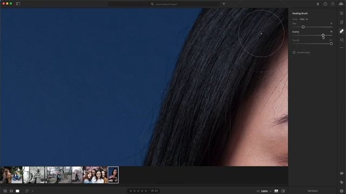Select the Radial Gradient tool icon
Screen dimensions: 346x194
(342, 40)
